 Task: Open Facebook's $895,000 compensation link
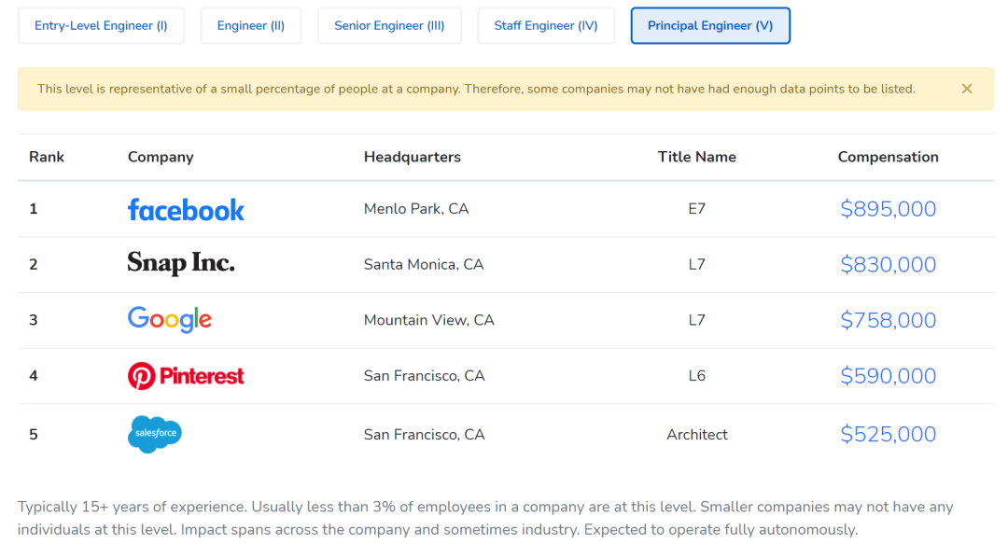click(888, 209)
